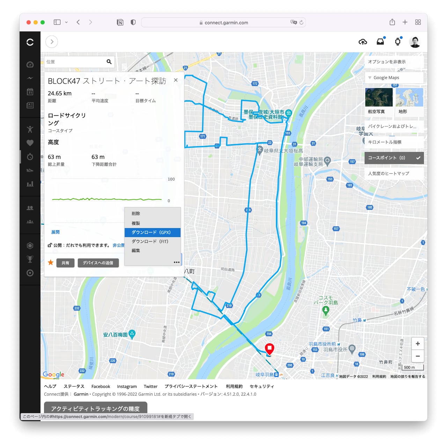Image resolution: width=447 pixels, height=447 pixels.
Task: Open the heart health stats sidebar icon
Action: coord(30,143)
